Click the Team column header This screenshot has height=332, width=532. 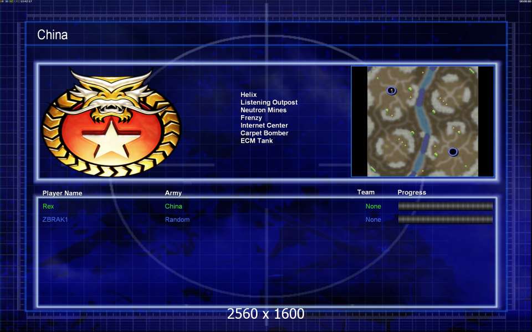coord(366,192)
